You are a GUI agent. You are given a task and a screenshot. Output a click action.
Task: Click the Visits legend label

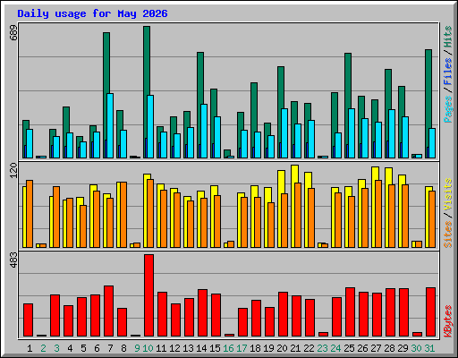[x=448, y=195]
